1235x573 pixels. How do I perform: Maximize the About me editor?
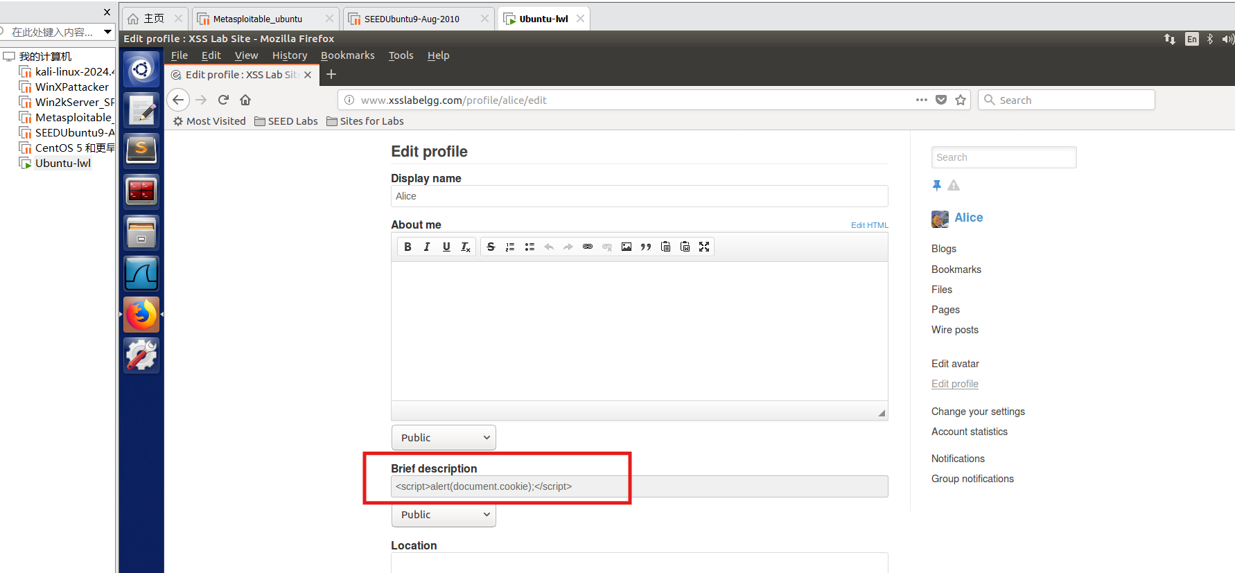coord(704,247)
